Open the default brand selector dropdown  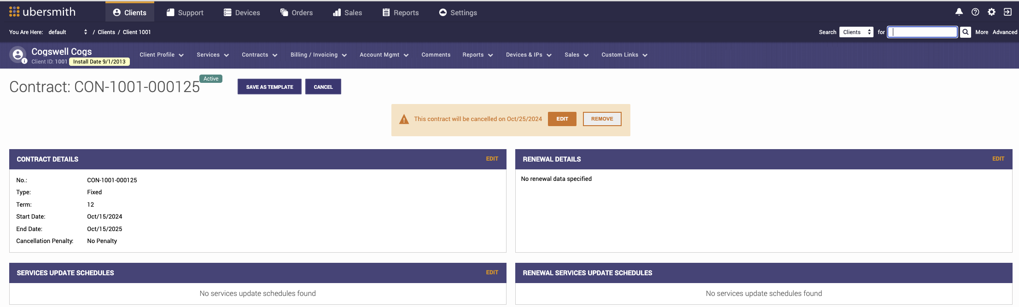(x=68, y=32)
